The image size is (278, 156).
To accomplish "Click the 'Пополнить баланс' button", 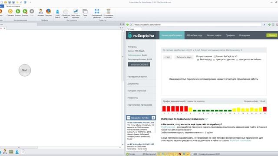I will (139, 65).
